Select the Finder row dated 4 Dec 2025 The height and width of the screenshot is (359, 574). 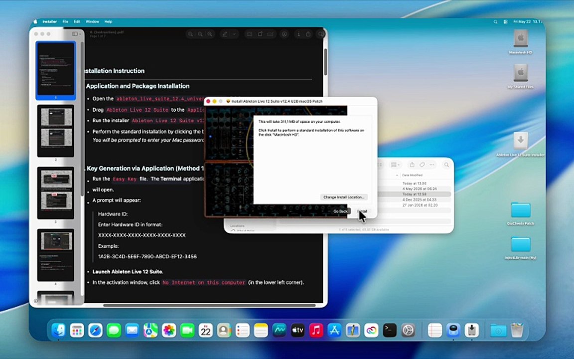(x=415, y=199)
